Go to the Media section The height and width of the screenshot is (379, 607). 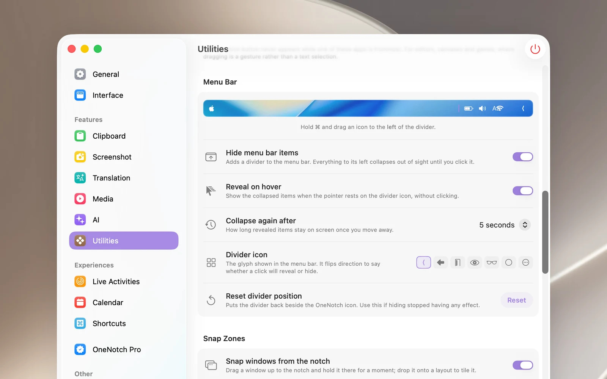pyautogui.click(x=124, y=199)
